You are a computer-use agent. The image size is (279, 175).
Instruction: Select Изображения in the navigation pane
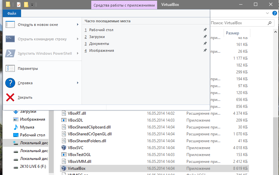point(33,119)
